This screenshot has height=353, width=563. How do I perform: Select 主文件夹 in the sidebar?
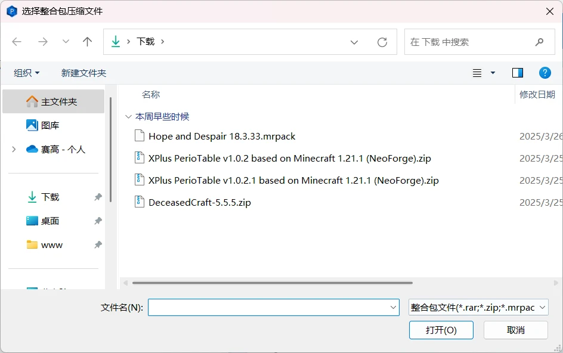click(54, 101)
